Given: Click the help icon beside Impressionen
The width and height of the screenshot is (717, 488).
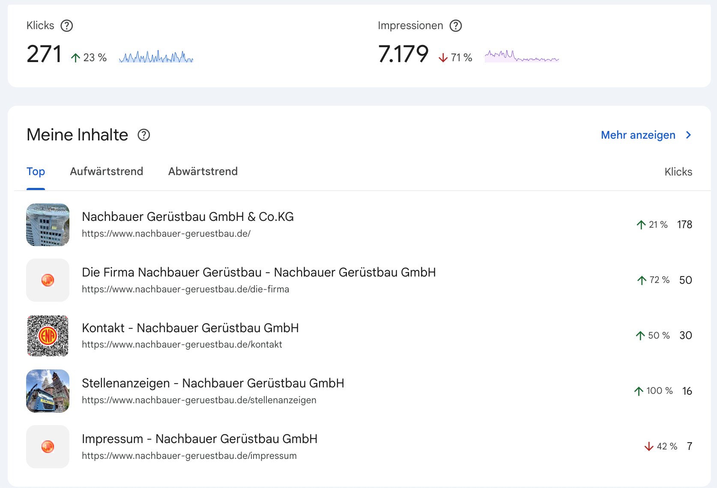Looking at the screenshot, I should (x=455, y=26).
